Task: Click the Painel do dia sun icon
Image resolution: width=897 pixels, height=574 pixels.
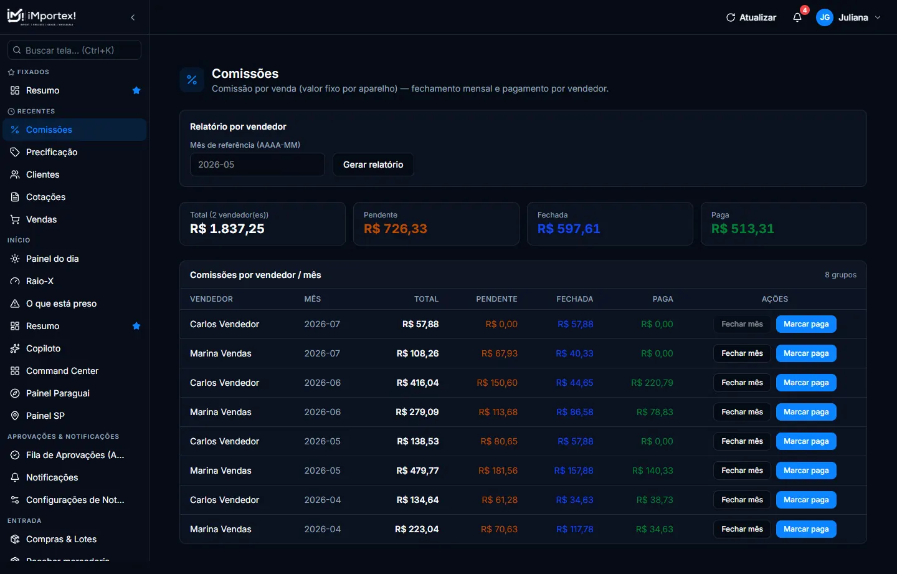Action: (x=15, y=259)
